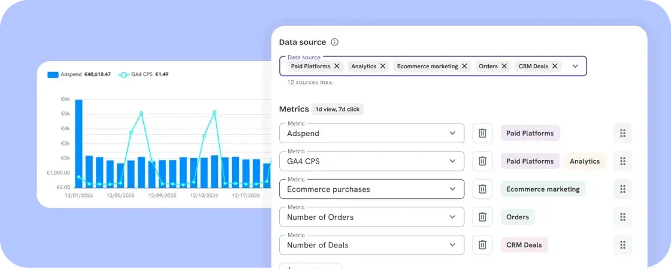Remove the Analytics source chip

tap(383, 67)
